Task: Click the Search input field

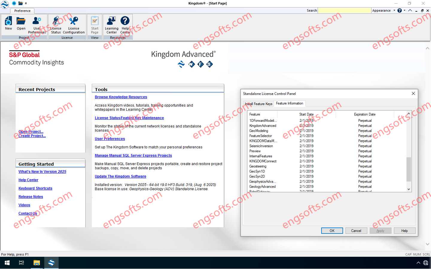Action: 344,10
